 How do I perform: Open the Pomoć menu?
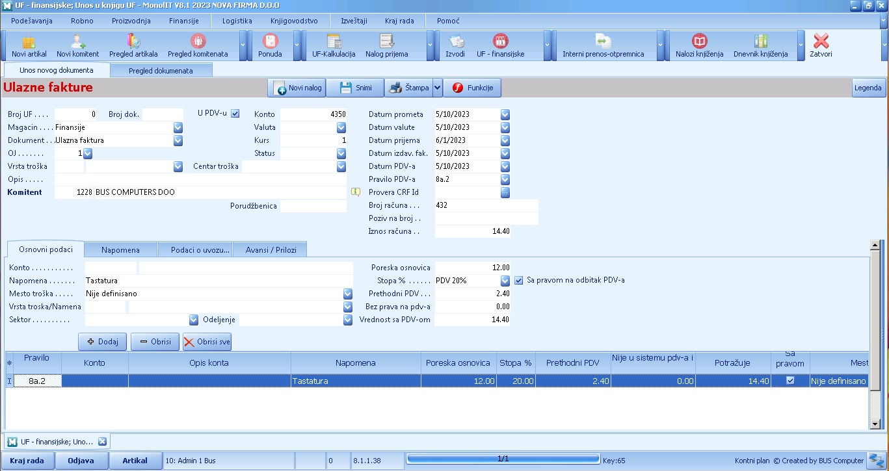448,21
